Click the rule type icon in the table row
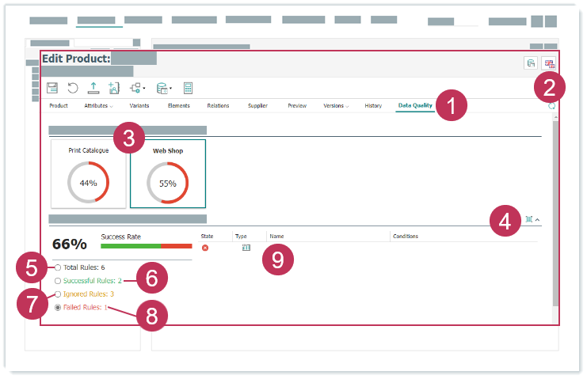This screenshot has height=379, width=587. point(246,248)
